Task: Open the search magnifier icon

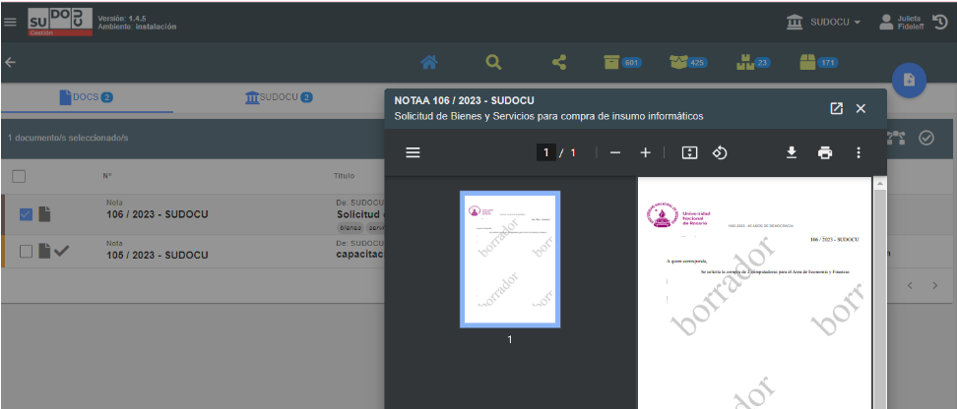Action: coord(493,63)
